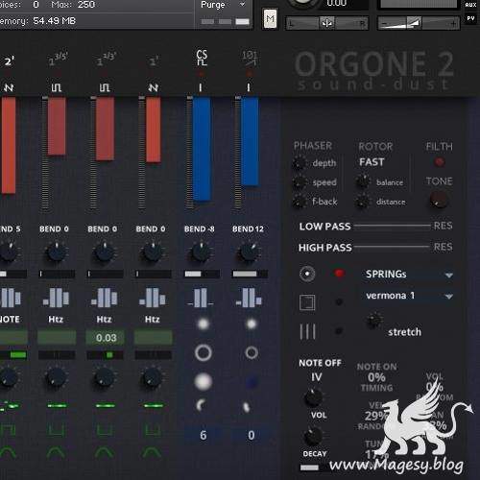Click the AUX button at top right
This screenshot has height=480, width=480.
tap(470, 5)
